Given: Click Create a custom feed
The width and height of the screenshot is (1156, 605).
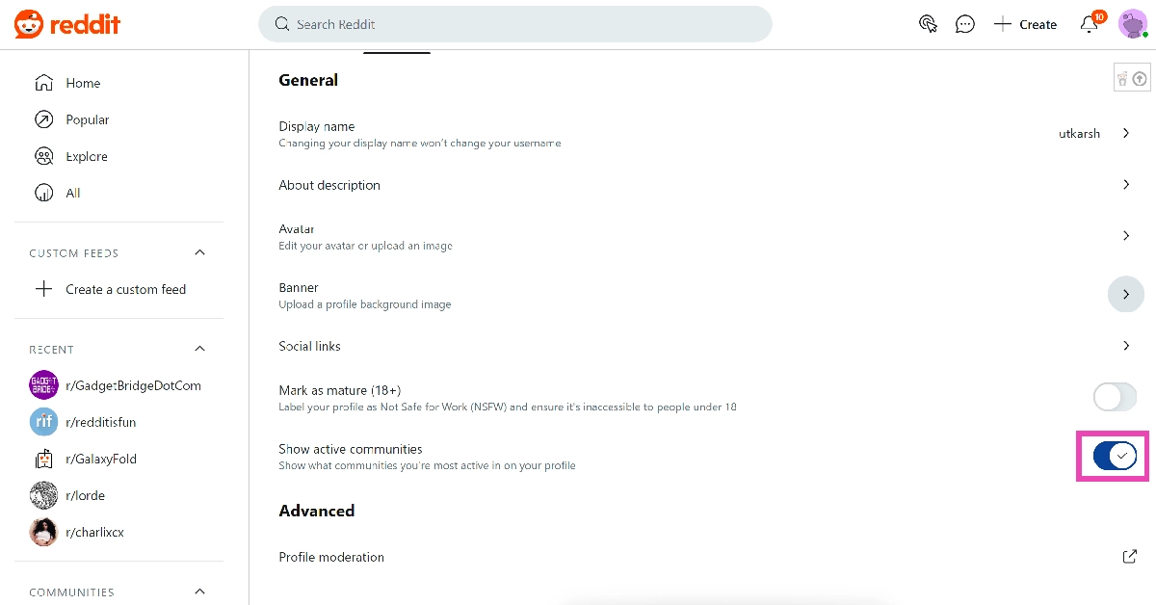Looking at the screenshot, I should coord(125,289).
